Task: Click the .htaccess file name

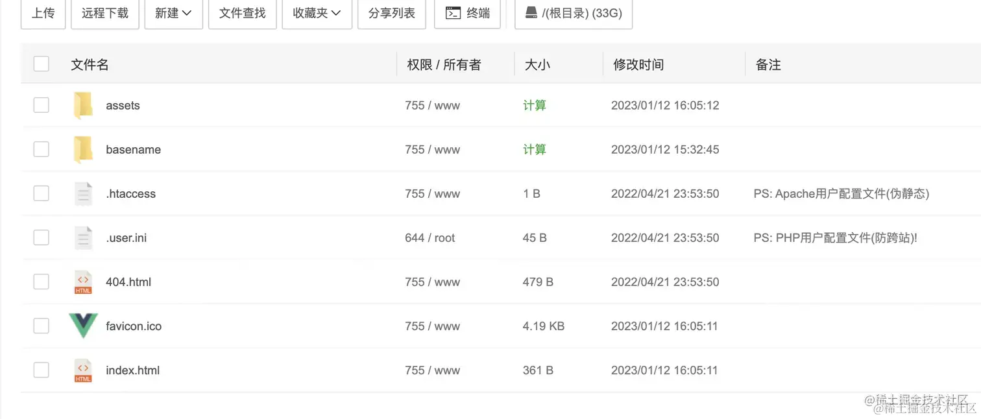Action: [x=130, y=194]
